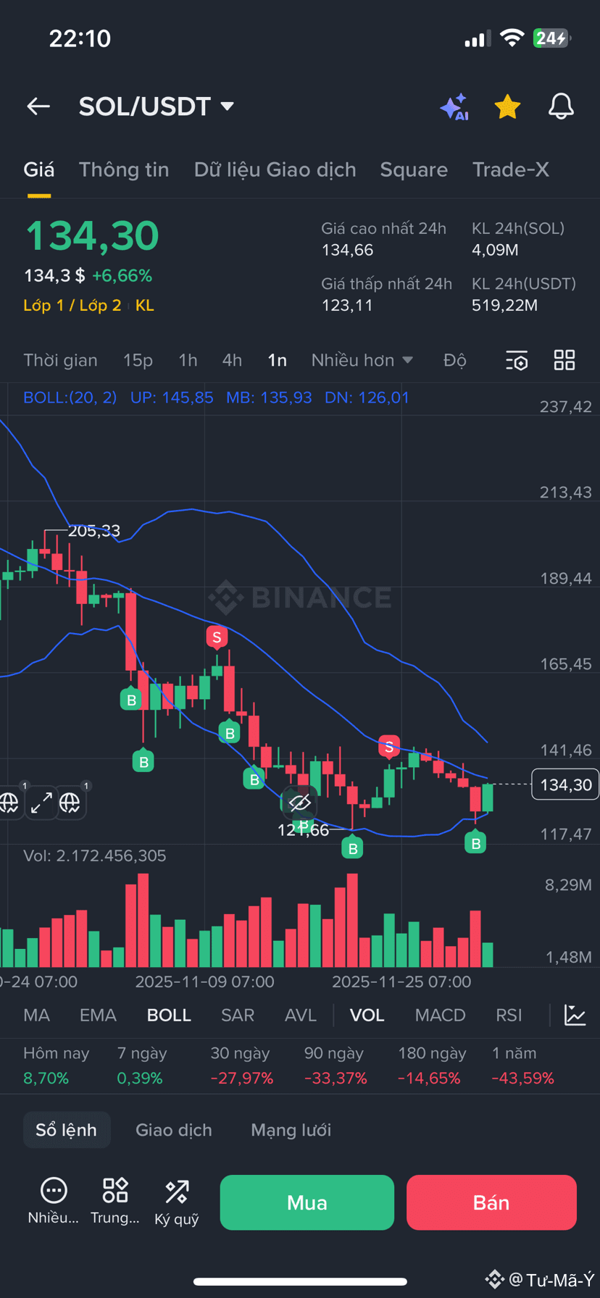Open the Sổ lệnh order book tab
The height and width of the screenshot is (1298, 600).
coord(67,1130)
